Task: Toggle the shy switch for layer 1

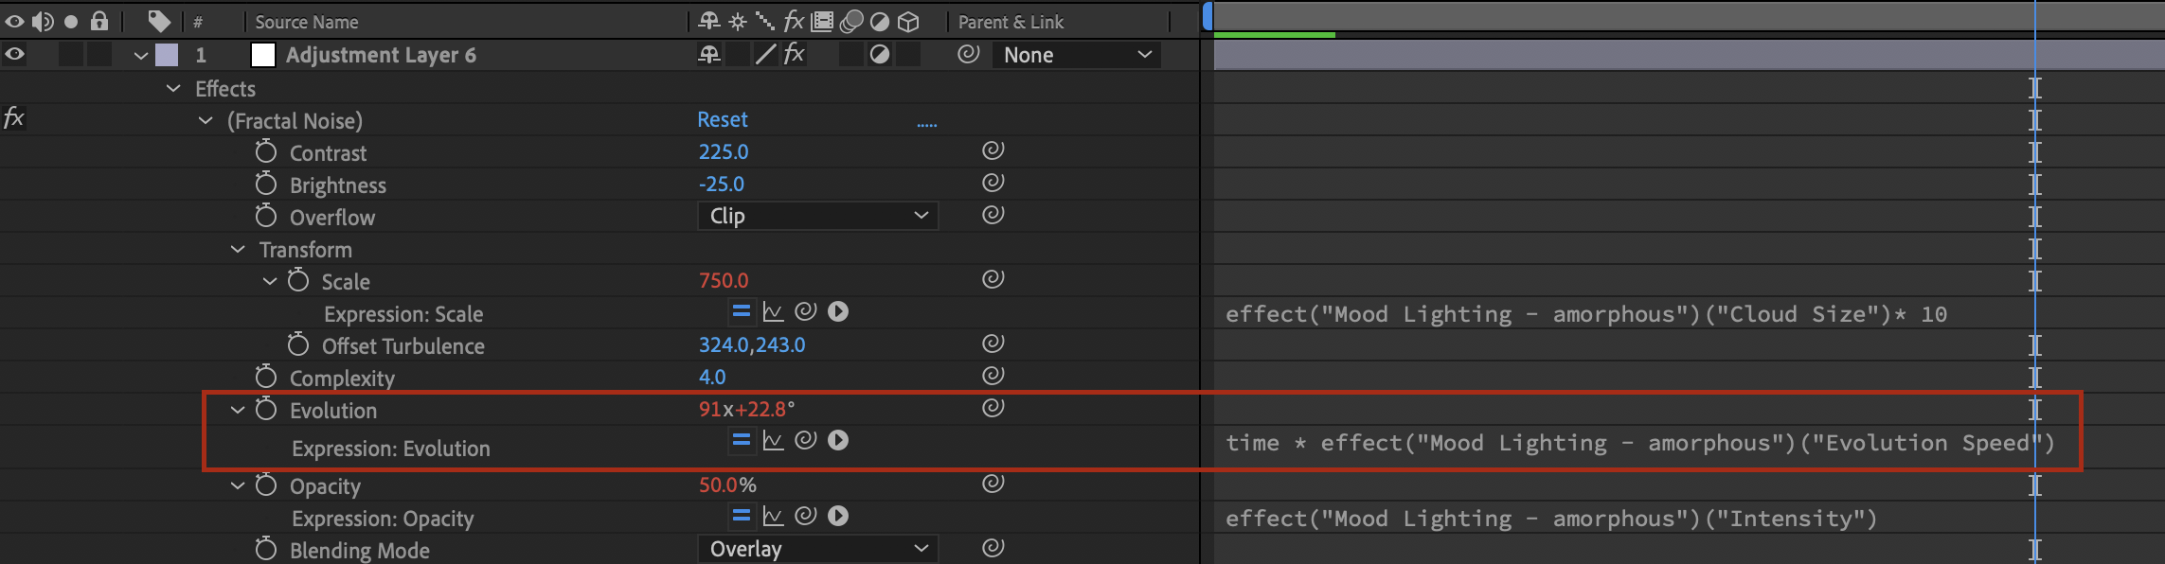Action: tap(709, 55)
